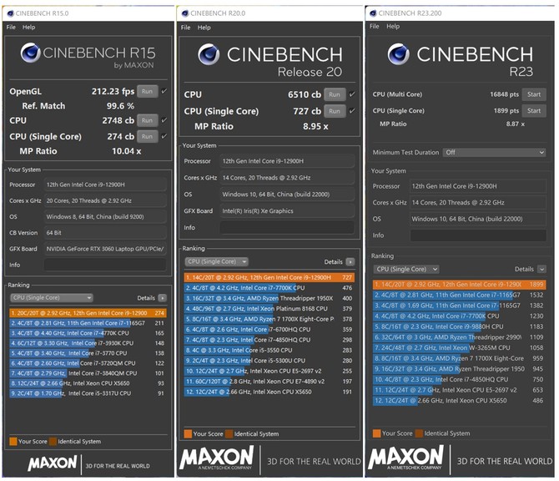
Task: Toggle the OpenGL test checkmark in R15
Action: pos(164,91)
